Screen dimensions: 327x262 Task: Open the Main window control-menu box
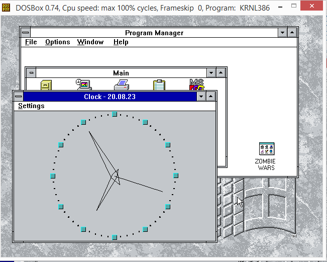(x=31, y=73)
